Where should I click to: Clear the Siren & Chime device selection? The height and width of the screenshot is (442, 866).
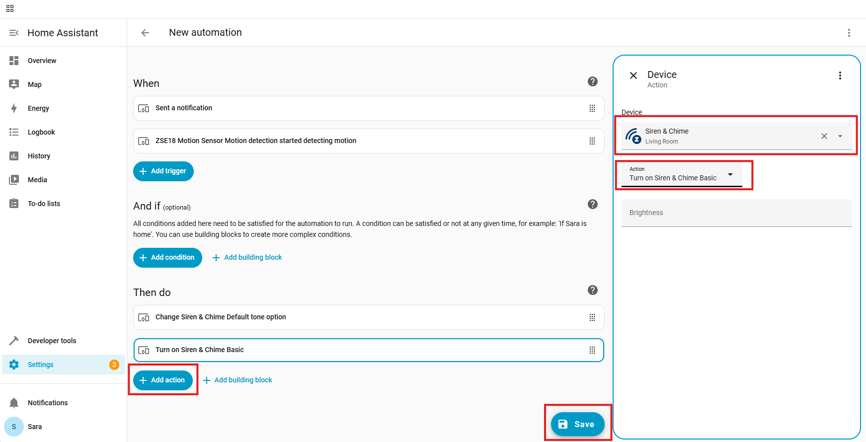824,136
